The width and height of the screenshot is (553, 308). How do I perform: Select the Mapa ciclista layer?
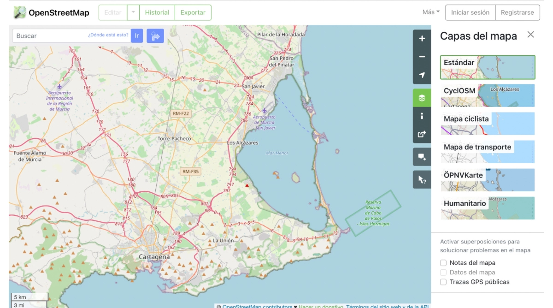(x=488, y=124)
